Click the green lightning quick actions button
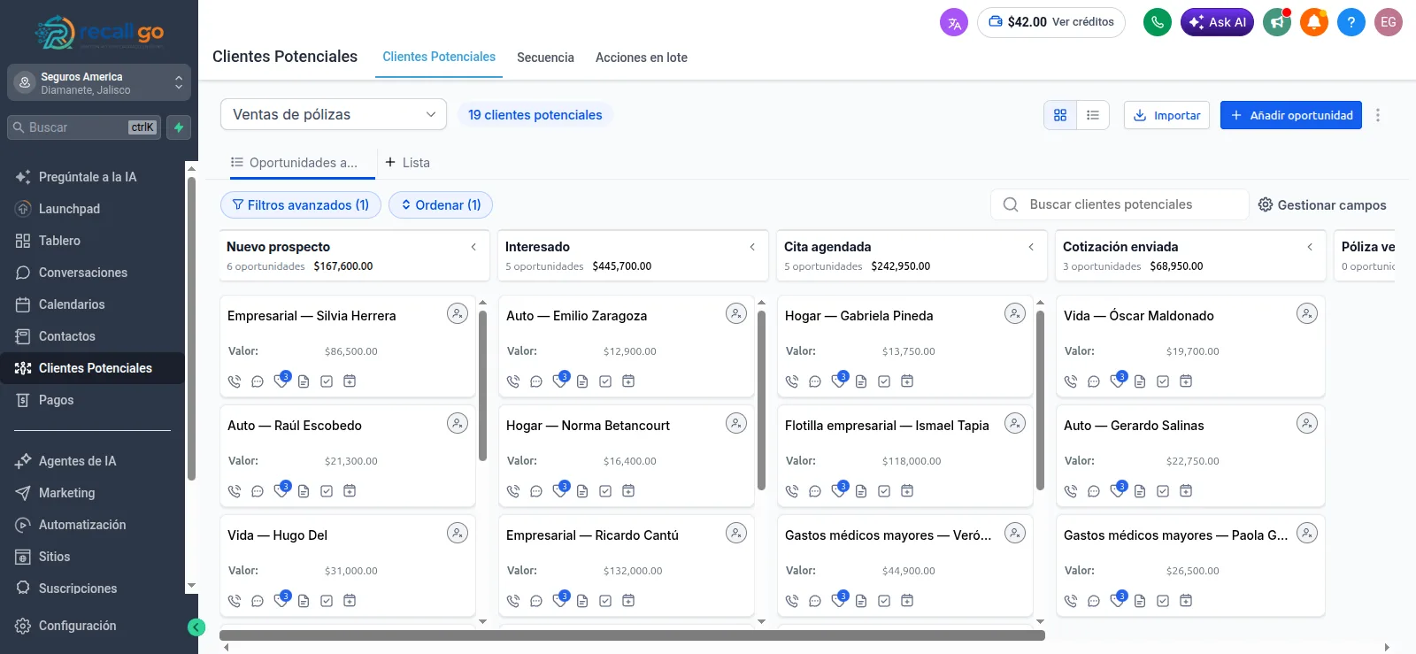The image size is (1416, 654). point(179,127)
